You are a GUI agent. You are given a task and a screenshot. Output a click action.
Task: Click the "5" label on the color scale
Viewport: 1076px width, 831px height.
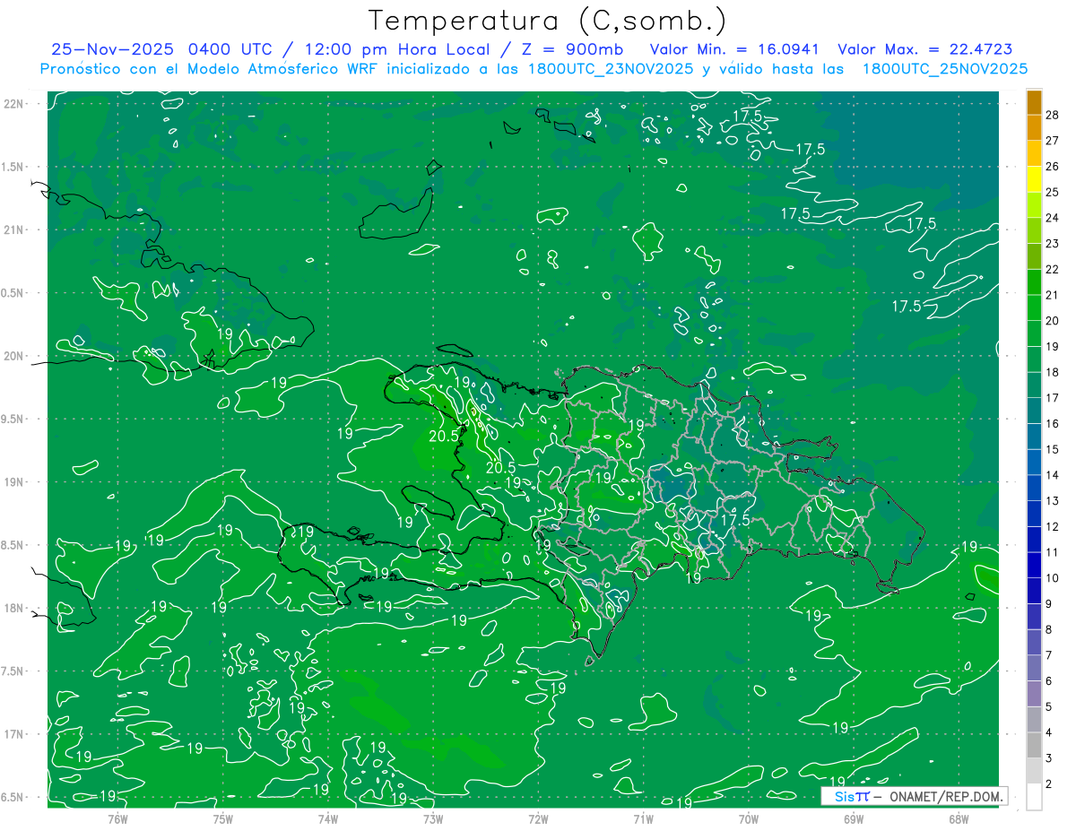pos(1050,706)
